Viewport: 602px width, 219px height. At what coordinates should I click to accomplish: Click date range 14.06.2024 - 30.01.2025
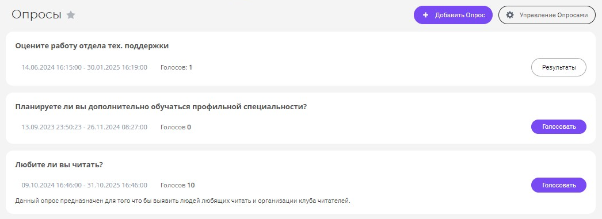pyautogui.click(x=84, y=67)
